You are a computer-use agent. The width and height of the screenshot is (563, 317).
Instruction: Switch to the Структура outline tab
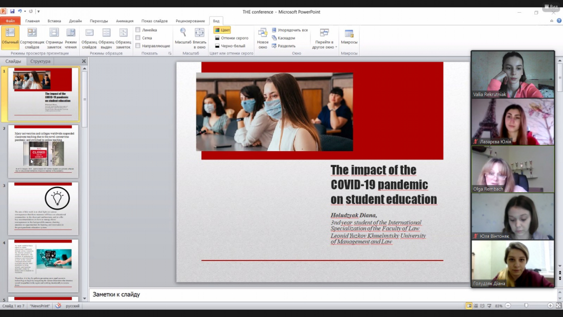(40, 61)
